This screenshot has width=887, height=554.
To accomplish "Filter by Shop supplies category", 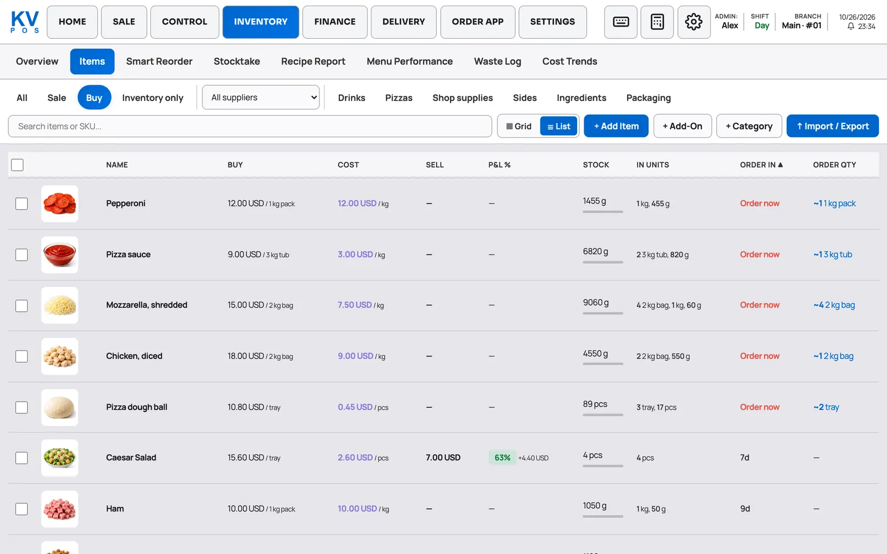I will point(462,98).
